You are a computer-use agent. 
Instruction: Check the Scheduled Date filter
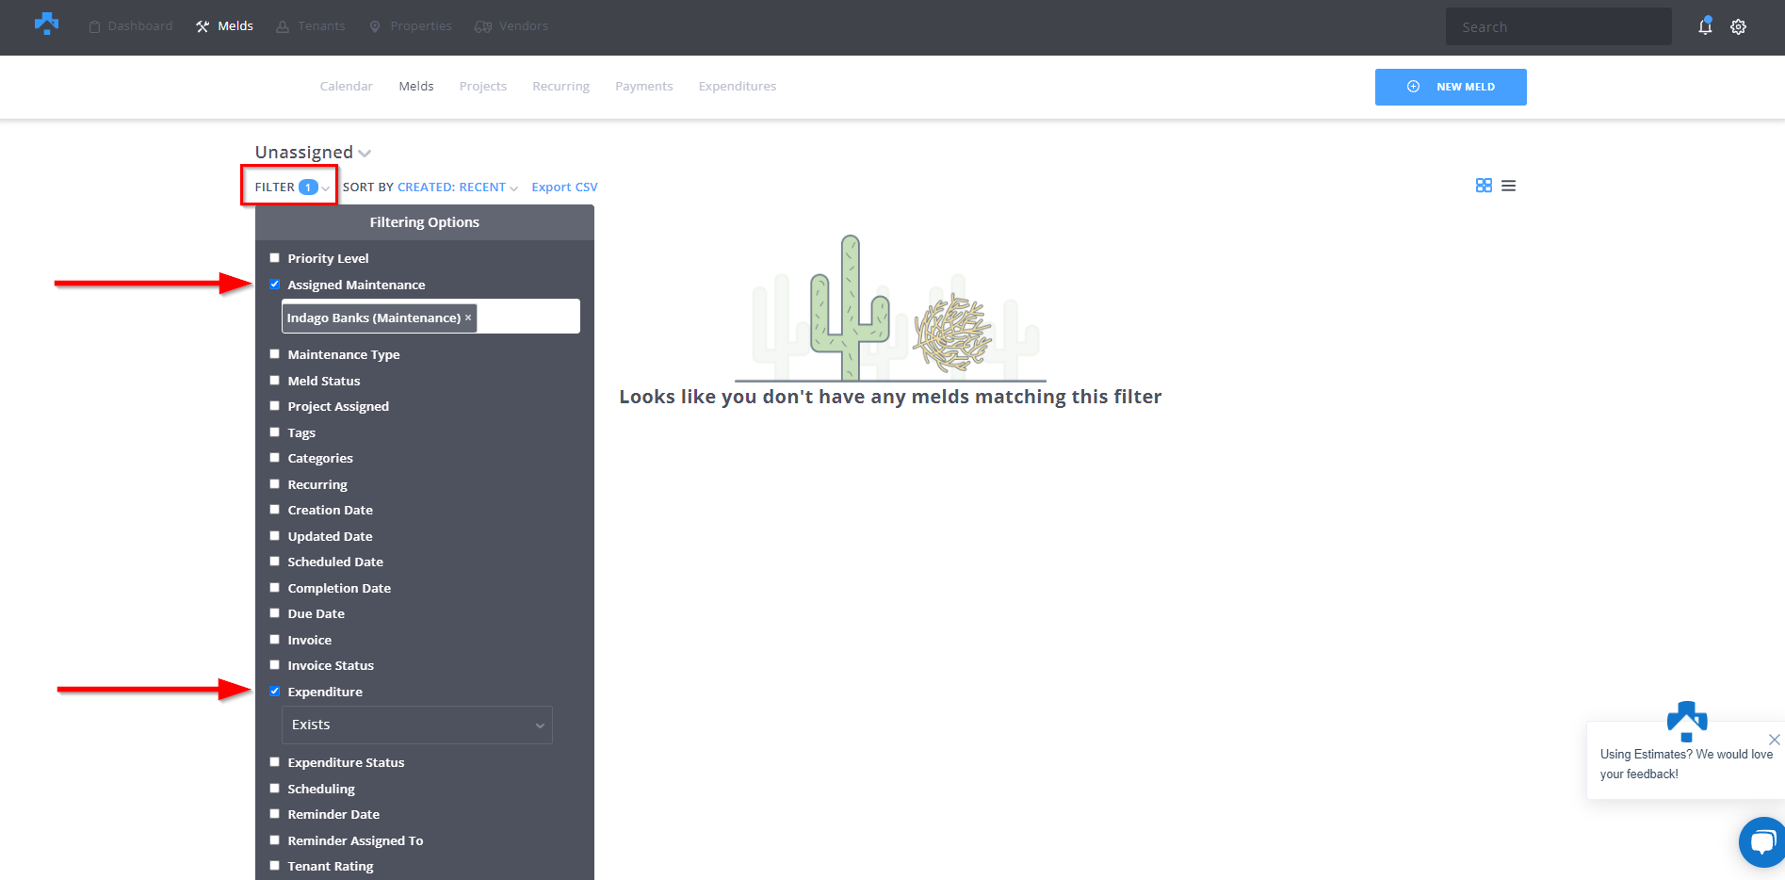[x=275, y=562]
